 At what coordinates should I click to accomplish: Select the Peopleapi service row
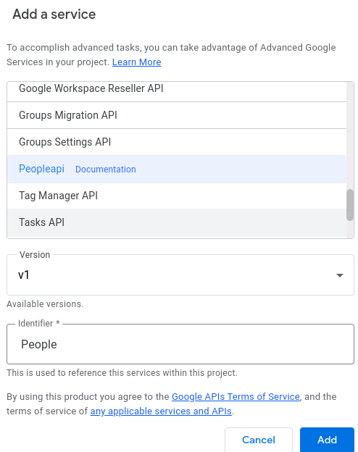coord(177,169)
